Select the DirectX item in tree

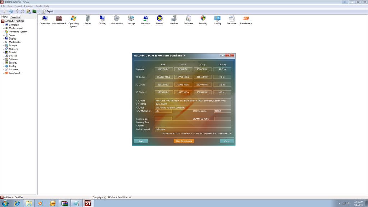click(x=13, y=52)
